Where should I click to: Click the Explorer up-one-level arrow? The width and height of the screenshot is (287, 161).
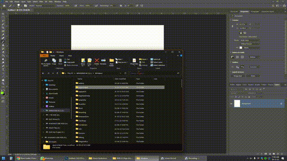57,73
